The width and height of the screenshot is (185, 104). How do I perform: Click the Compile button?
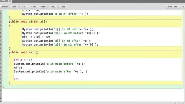(4, 7)
